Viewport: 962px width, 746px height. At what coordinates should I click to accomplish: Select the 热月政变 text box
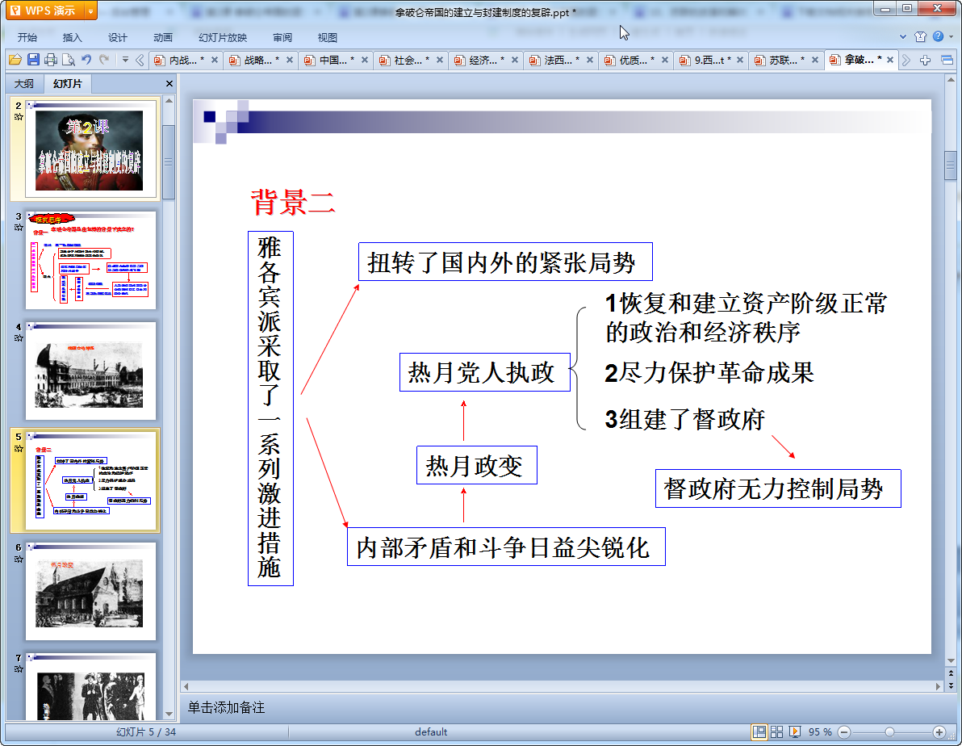(477, 465)
